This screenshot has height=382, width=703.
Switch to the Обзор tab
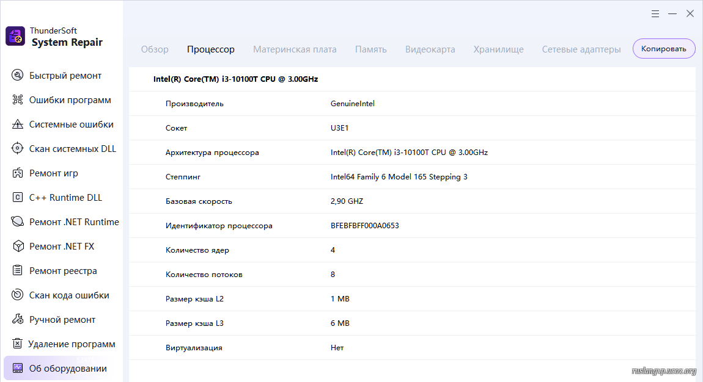pos(155,49)
